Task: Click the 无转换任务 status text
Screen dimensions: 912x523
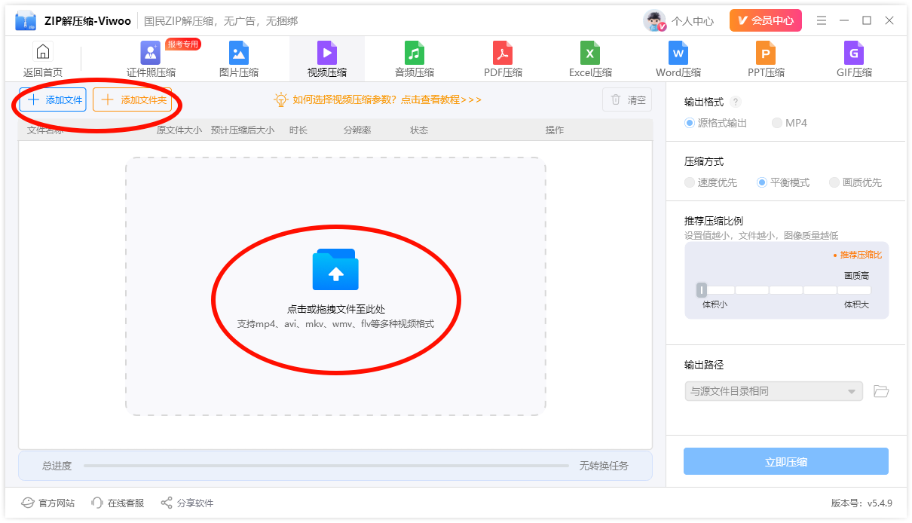Action: pos(604,466)
